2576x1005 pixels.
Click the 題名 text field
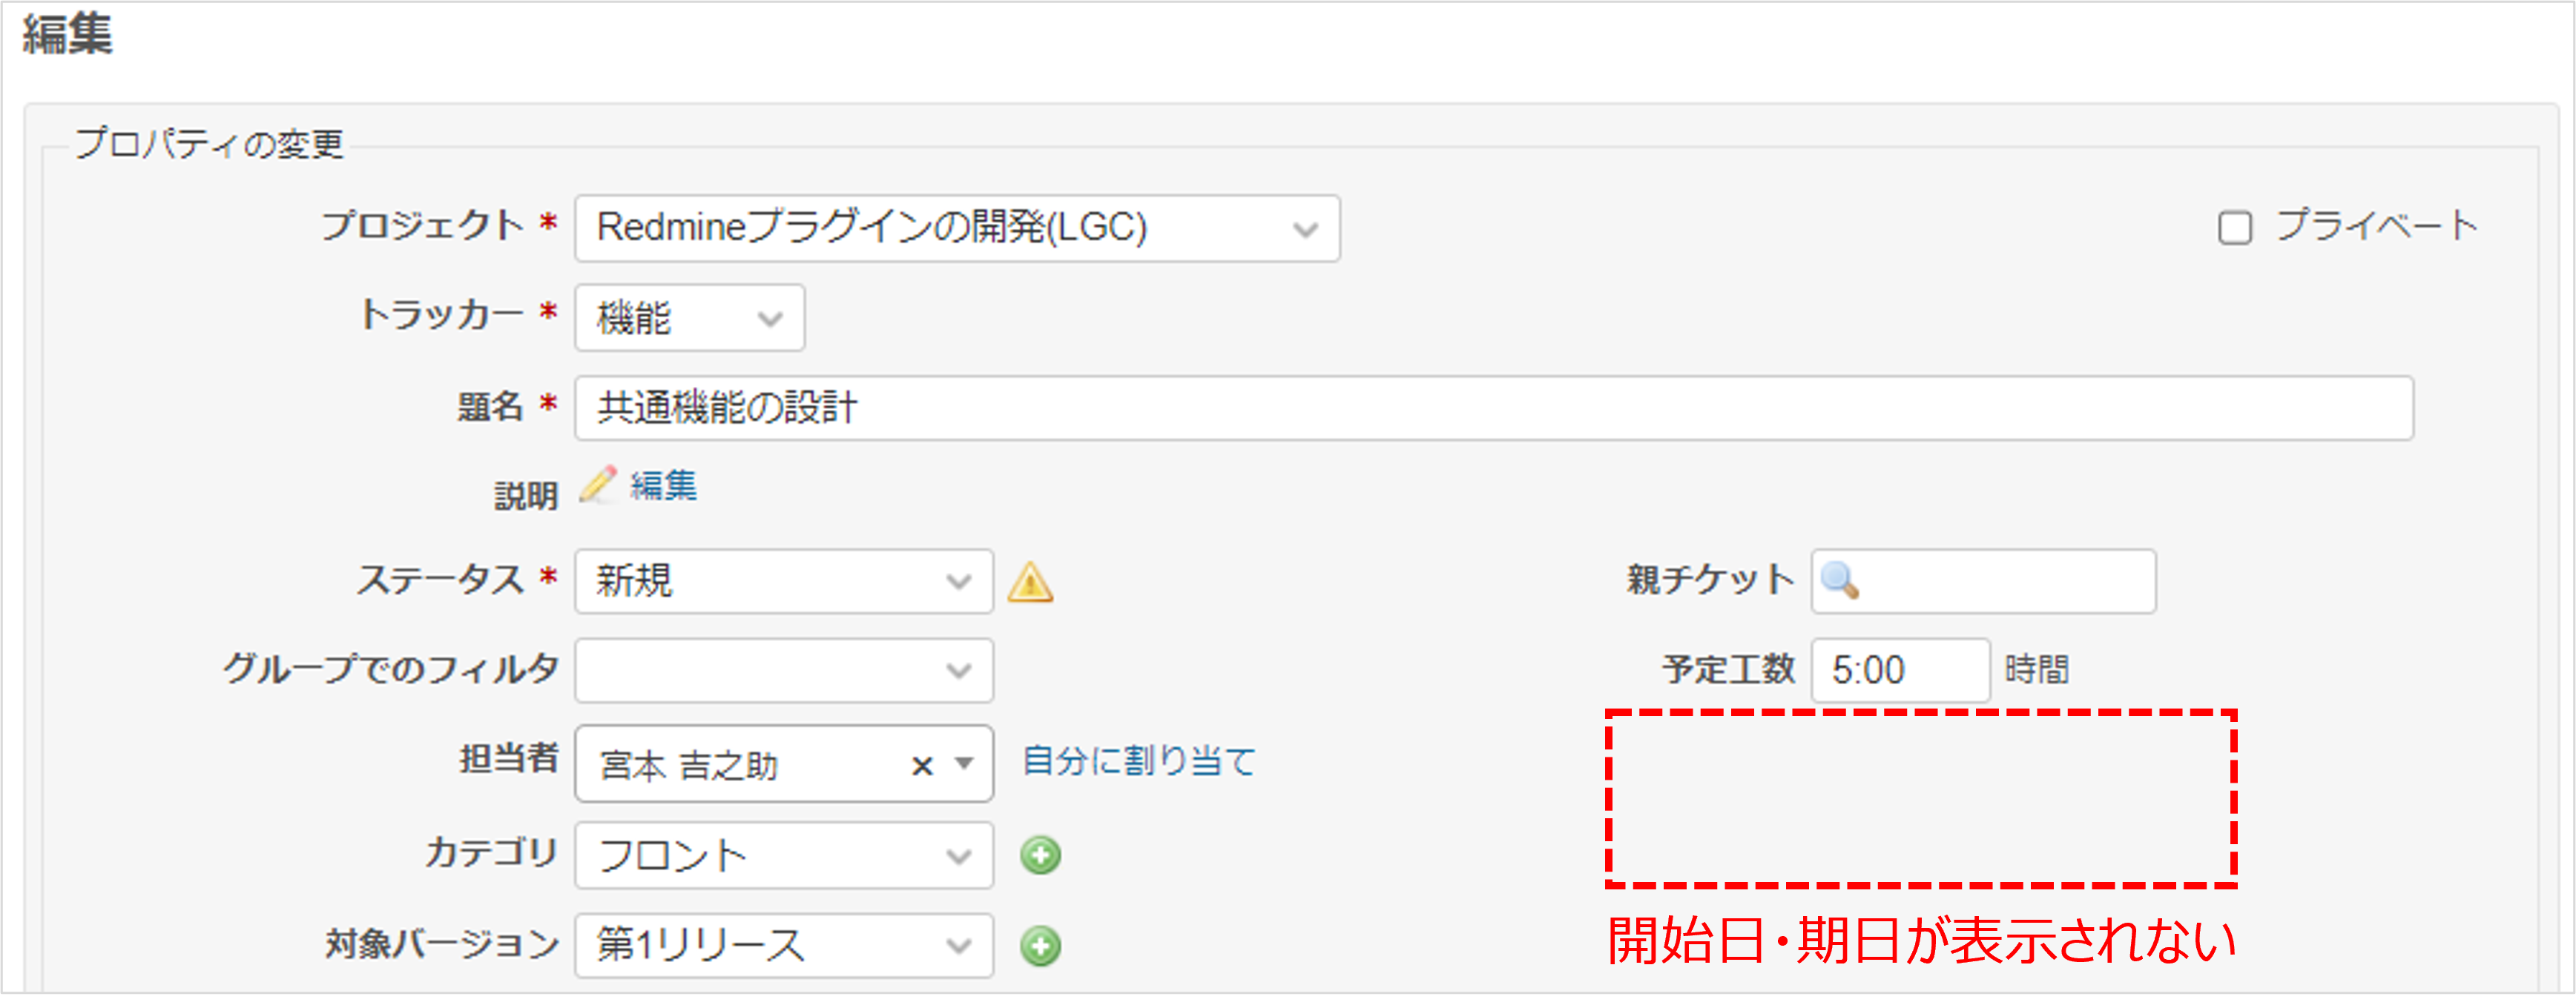[1493, 408]
